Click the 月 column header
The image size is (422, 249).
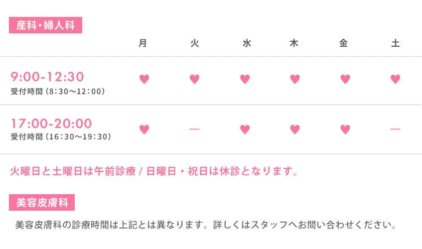143,43
